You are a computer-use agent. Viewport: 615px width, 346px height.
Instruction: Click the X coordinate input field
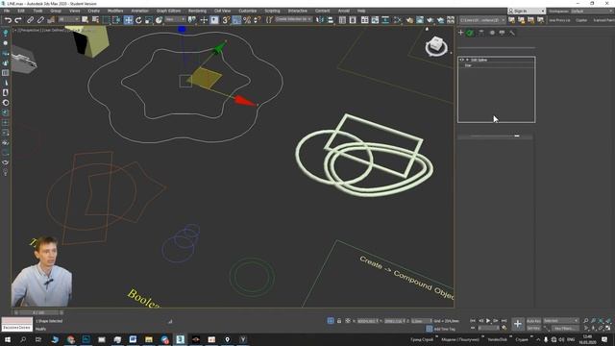[x=367, y=321]
